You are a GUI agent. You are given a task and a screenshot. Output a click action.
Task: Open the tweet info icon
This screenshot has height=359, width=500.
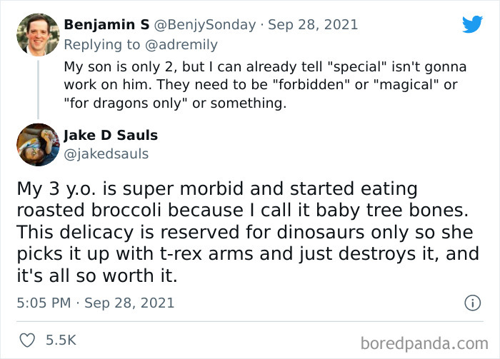(472, 303)
